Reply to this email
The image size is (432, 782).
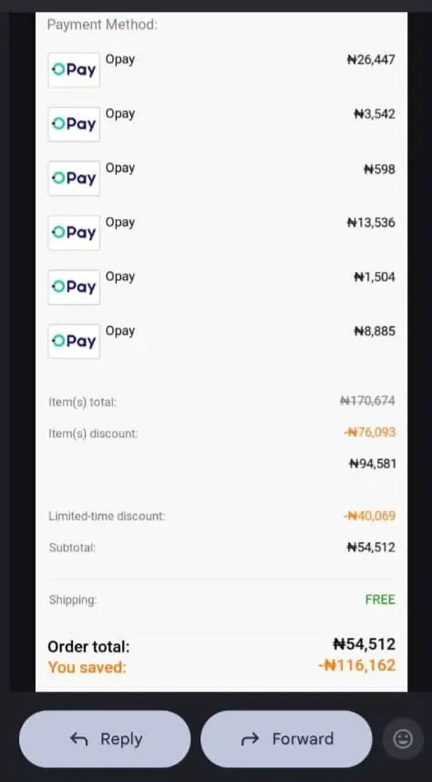[105, 739]
